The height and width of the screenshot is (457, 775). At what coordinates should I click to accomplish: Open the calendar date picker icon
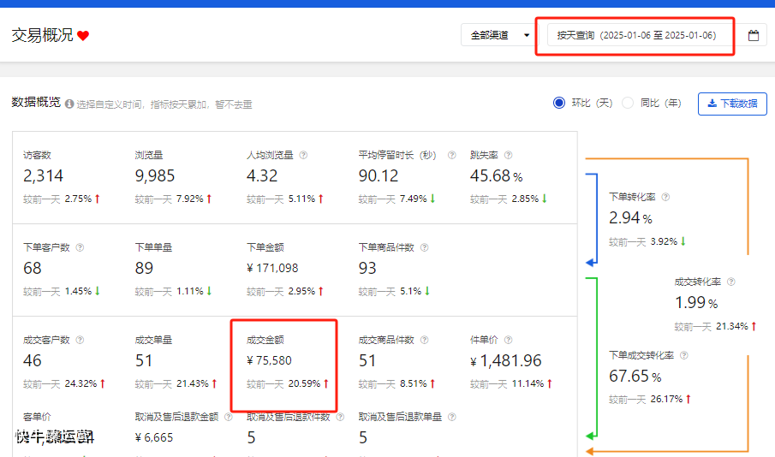[754, 36]
